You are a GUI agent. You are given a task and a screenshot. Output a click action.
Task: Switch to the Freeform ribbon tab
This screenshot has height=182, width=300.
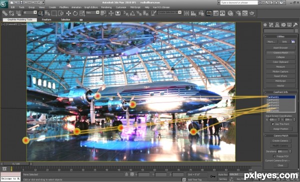pos(46,19)
